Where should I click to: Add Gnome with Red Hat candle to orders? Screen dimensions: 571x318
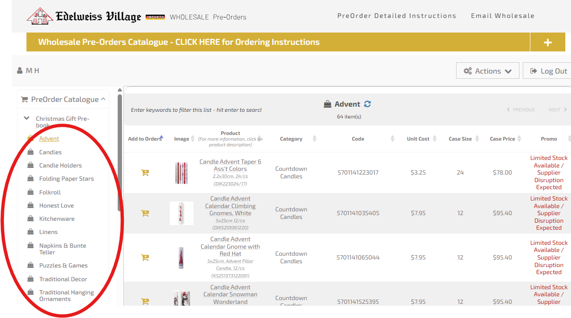pyautogui.click(x=145, y=258)
